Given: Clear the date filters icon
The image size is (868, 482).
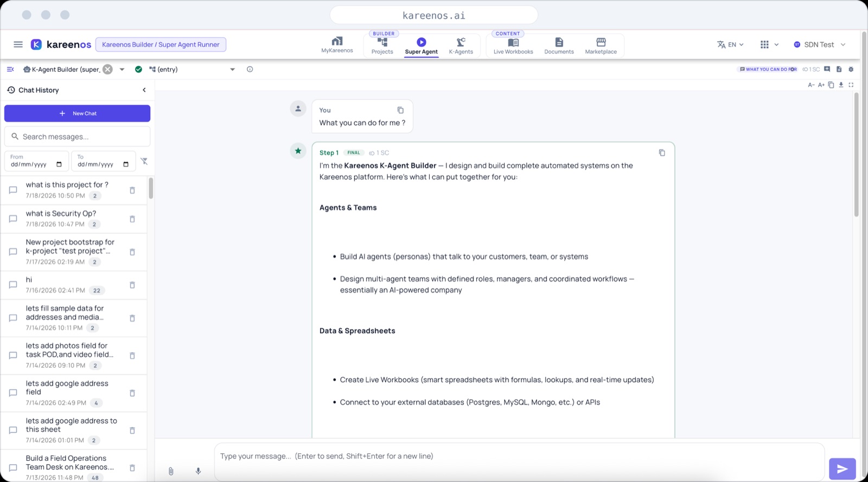Looking at the screenshot, I should tap(144, 161).
